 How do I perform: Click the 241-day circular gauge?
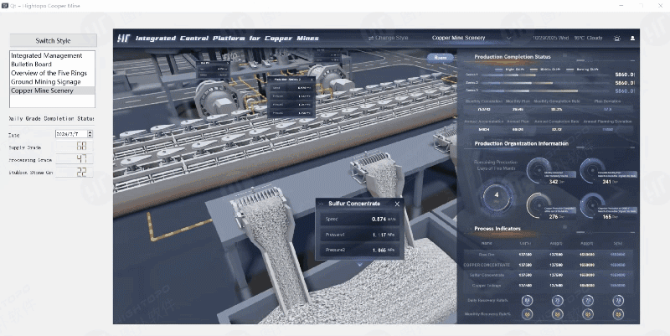(592, 170)
